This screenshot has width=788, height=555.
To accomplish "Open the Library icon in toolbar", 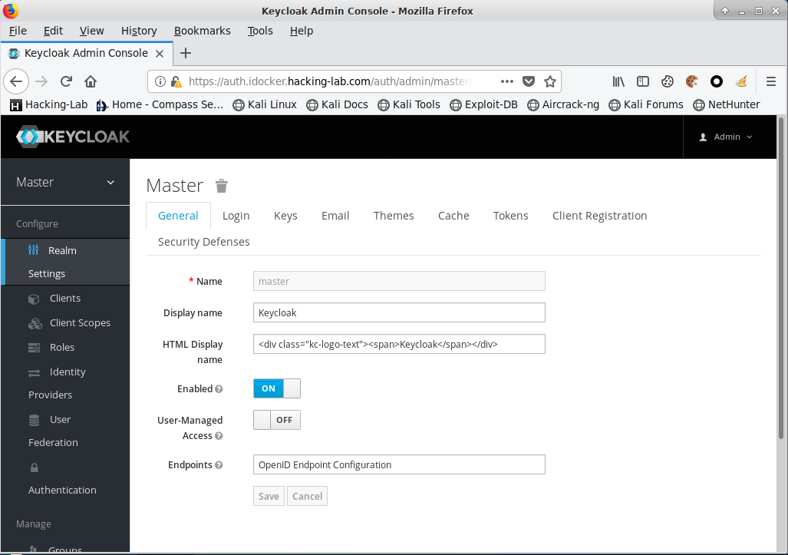I will 618,81.
